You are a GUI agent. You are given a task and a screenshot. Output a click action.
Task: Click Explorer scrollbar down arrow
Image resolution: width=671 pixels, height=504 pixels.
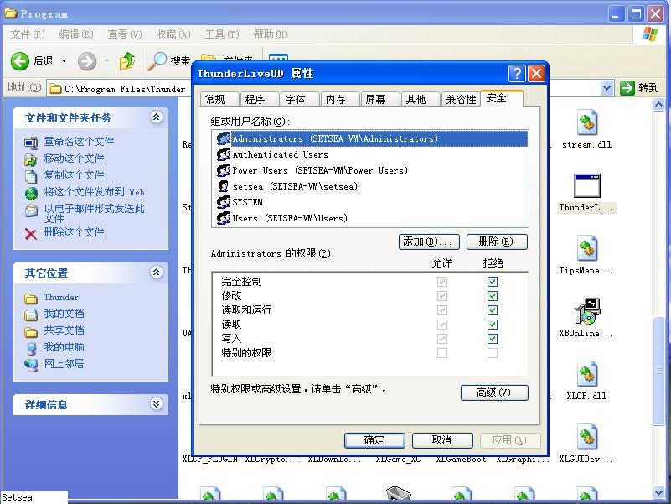click(x=658, y=493)
